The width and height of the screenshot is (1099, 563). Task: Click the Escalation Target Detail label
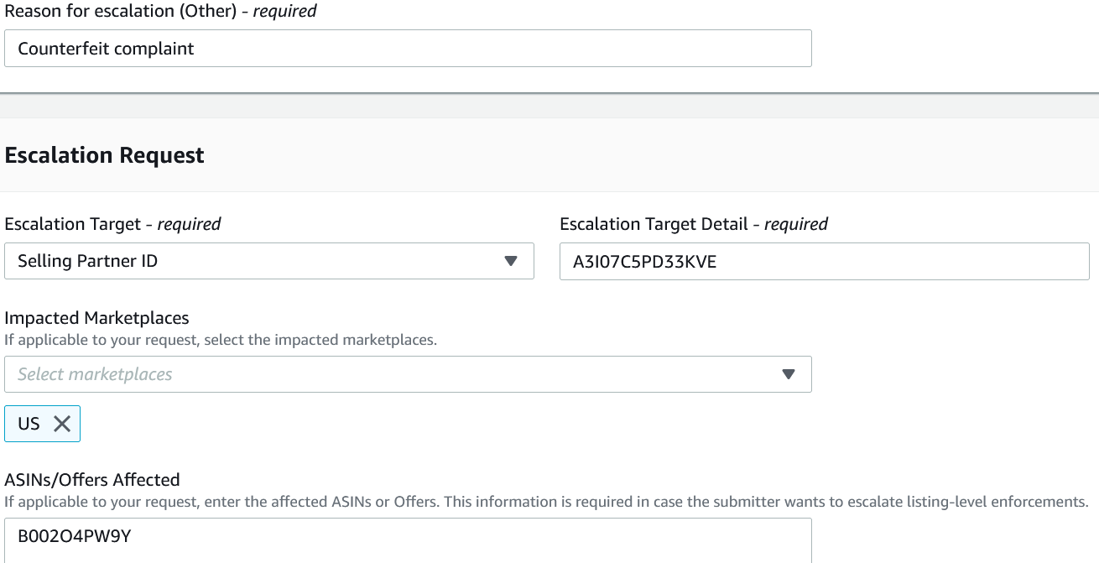click(694, 224)
